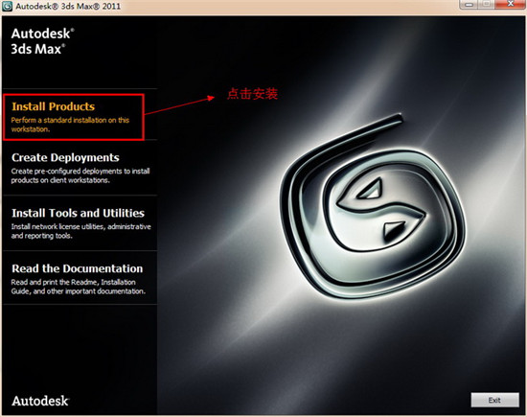Minimize the installer window
527x417 pixels.
click(x=470, y=5)
